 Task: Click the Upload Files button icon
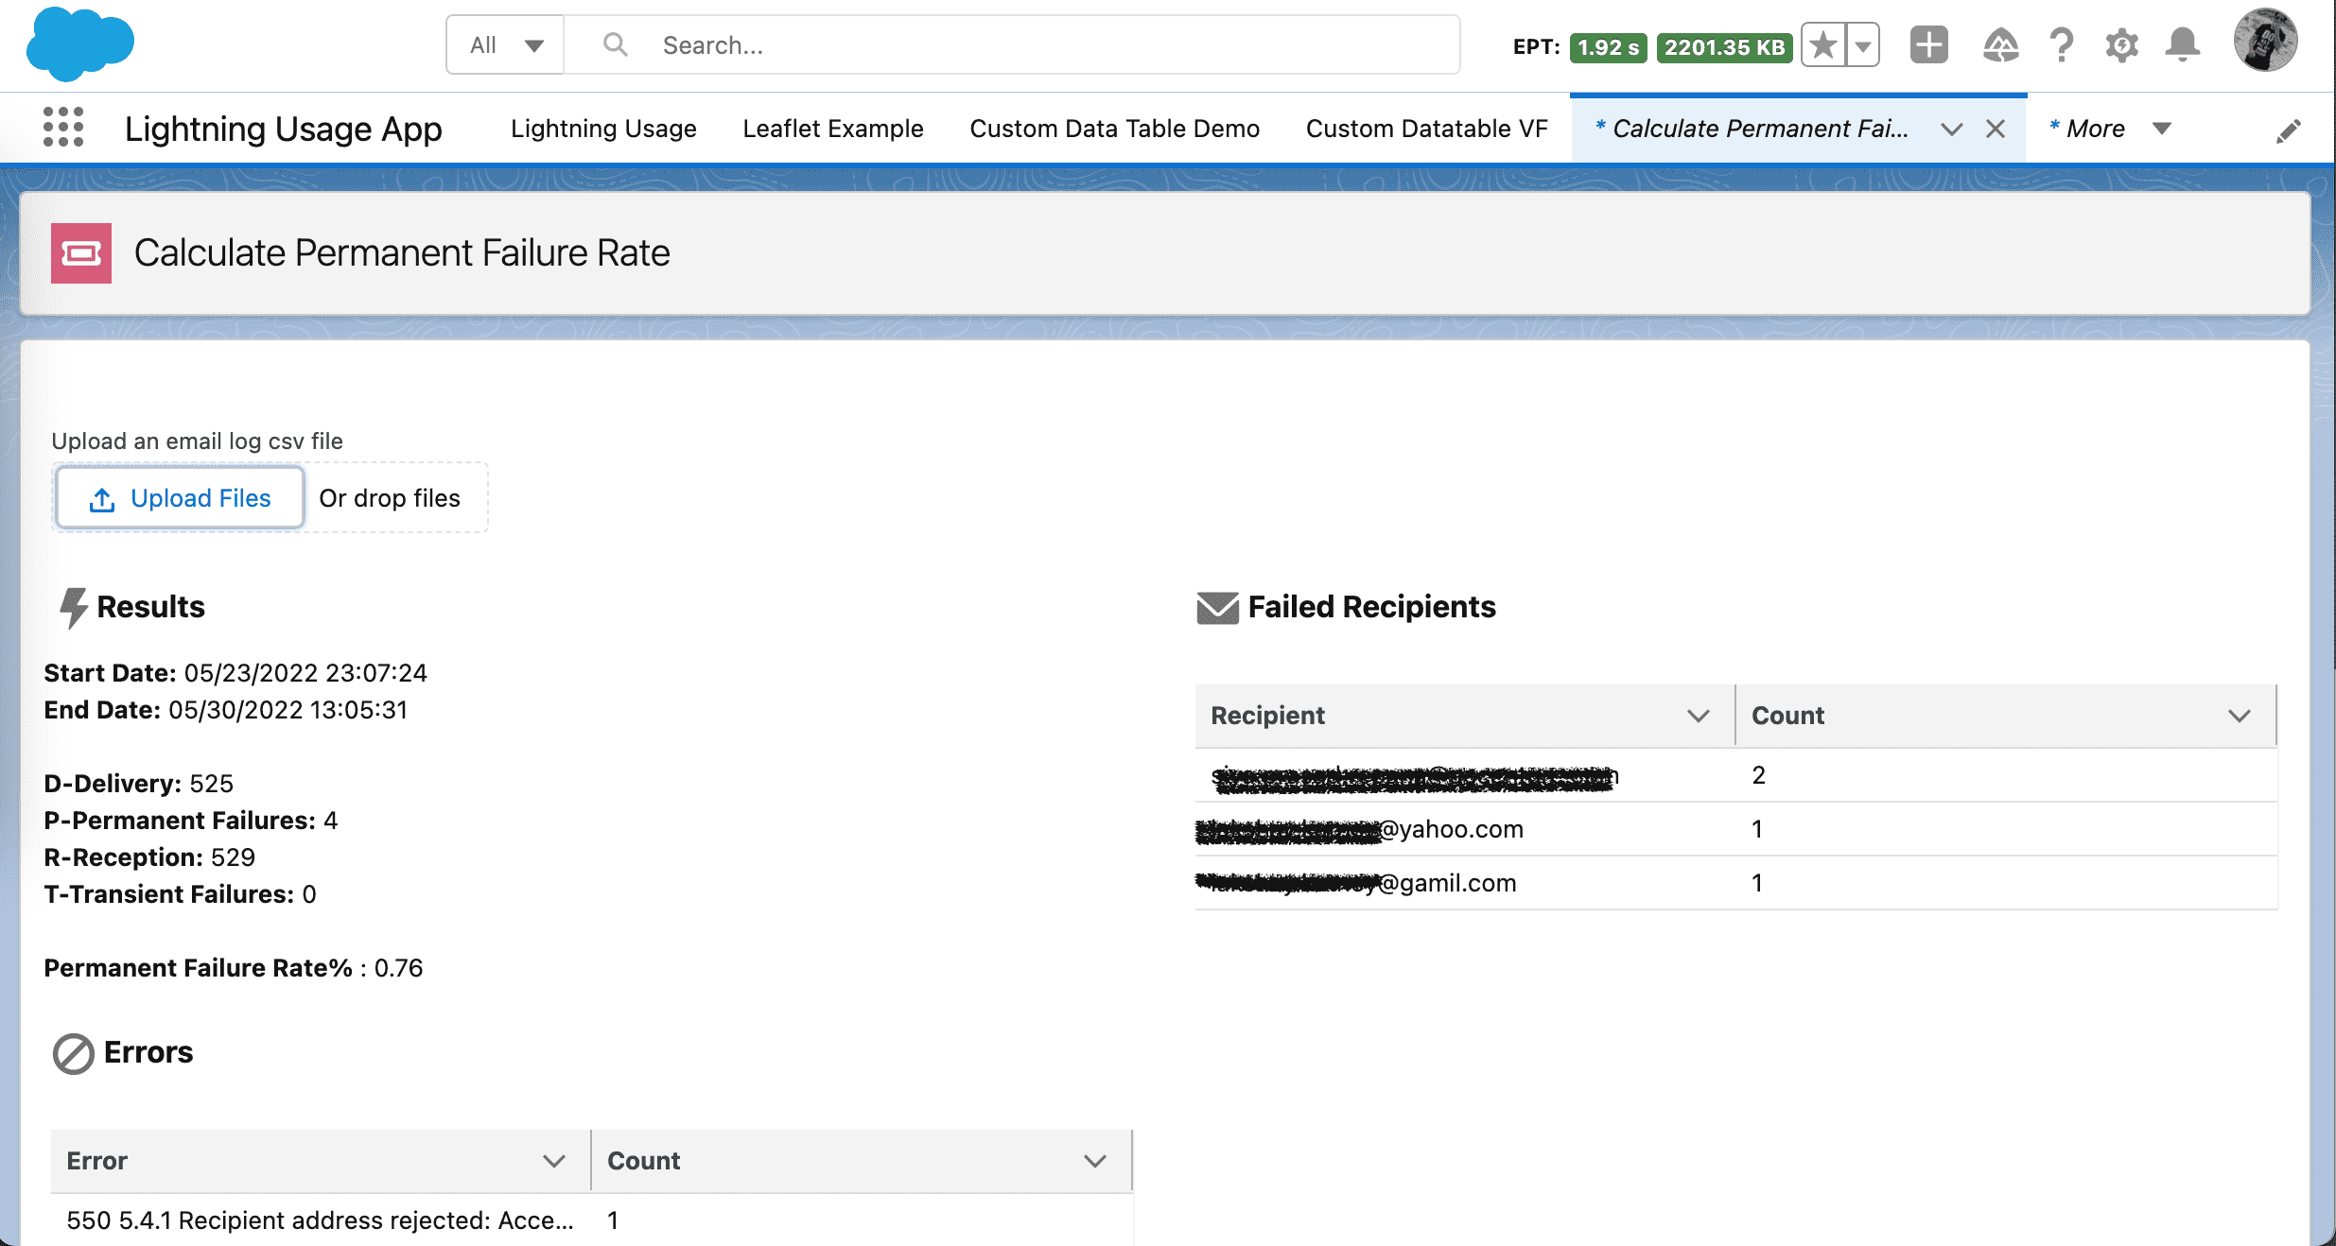103,497
